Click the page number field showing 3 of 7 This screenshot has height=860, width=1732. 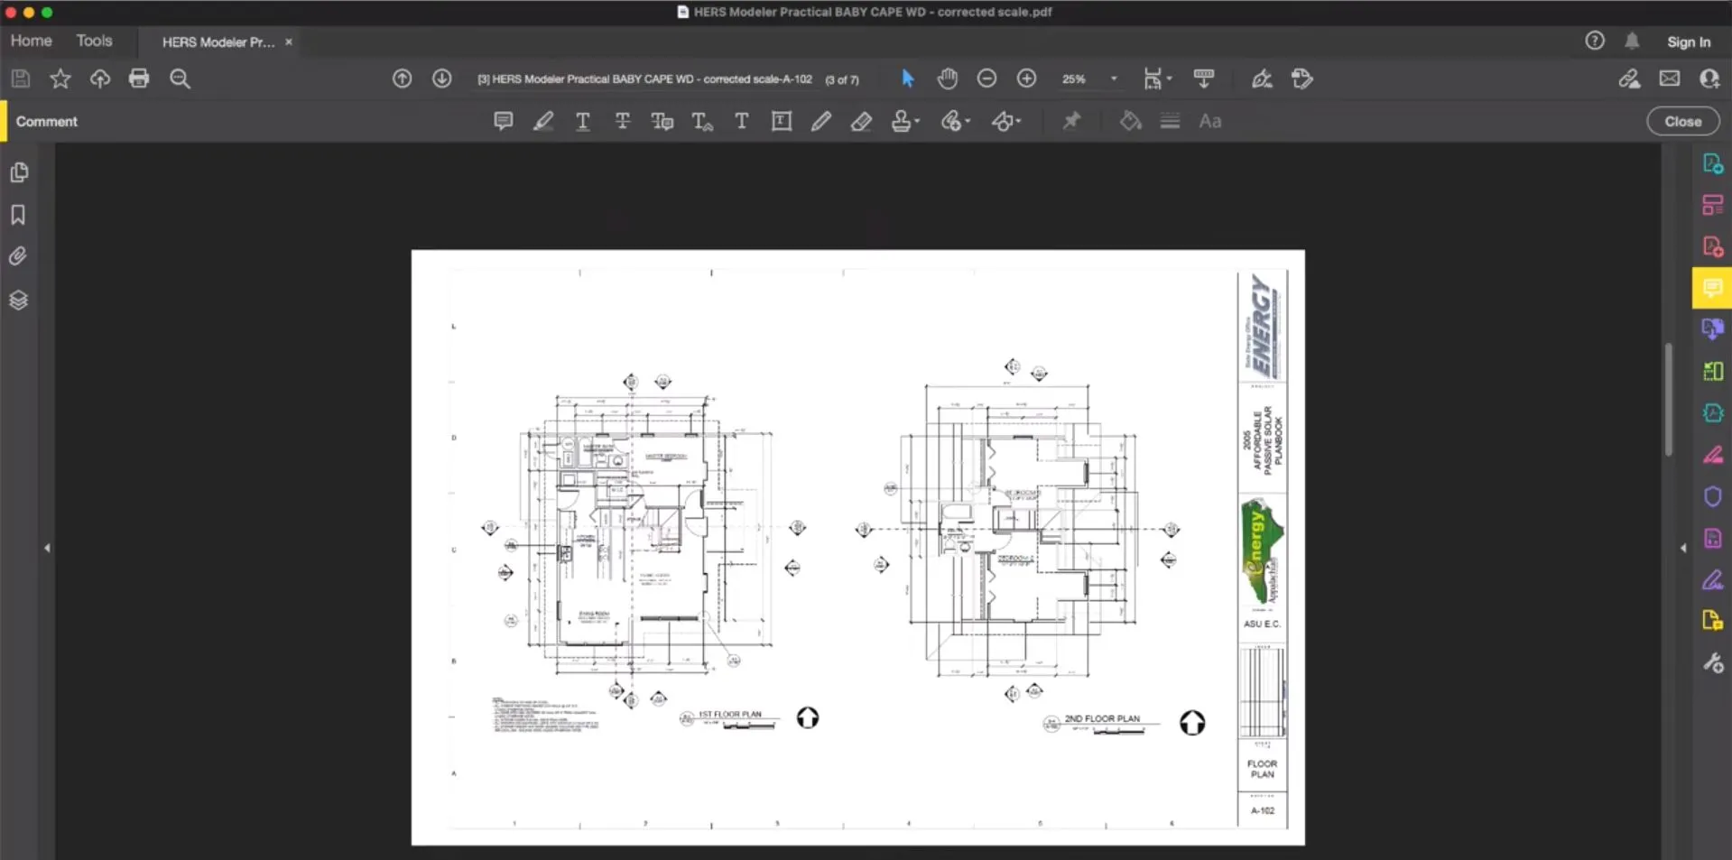point(841,79)
